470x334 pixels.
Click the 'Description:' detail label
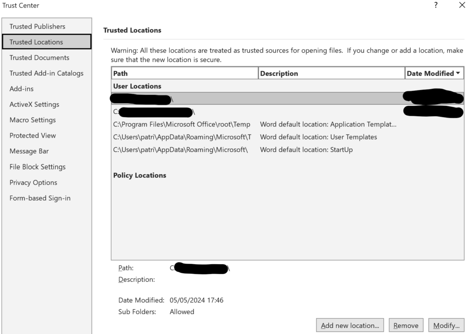137,279
